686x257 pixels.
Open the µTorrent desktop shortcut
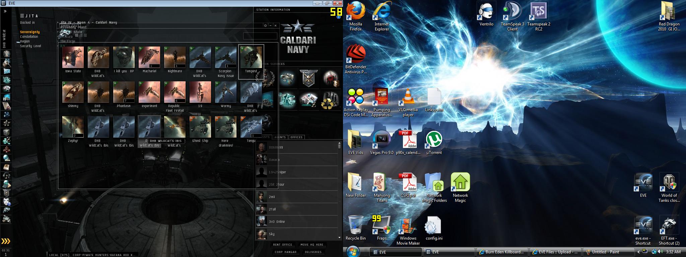click(434, 143)
